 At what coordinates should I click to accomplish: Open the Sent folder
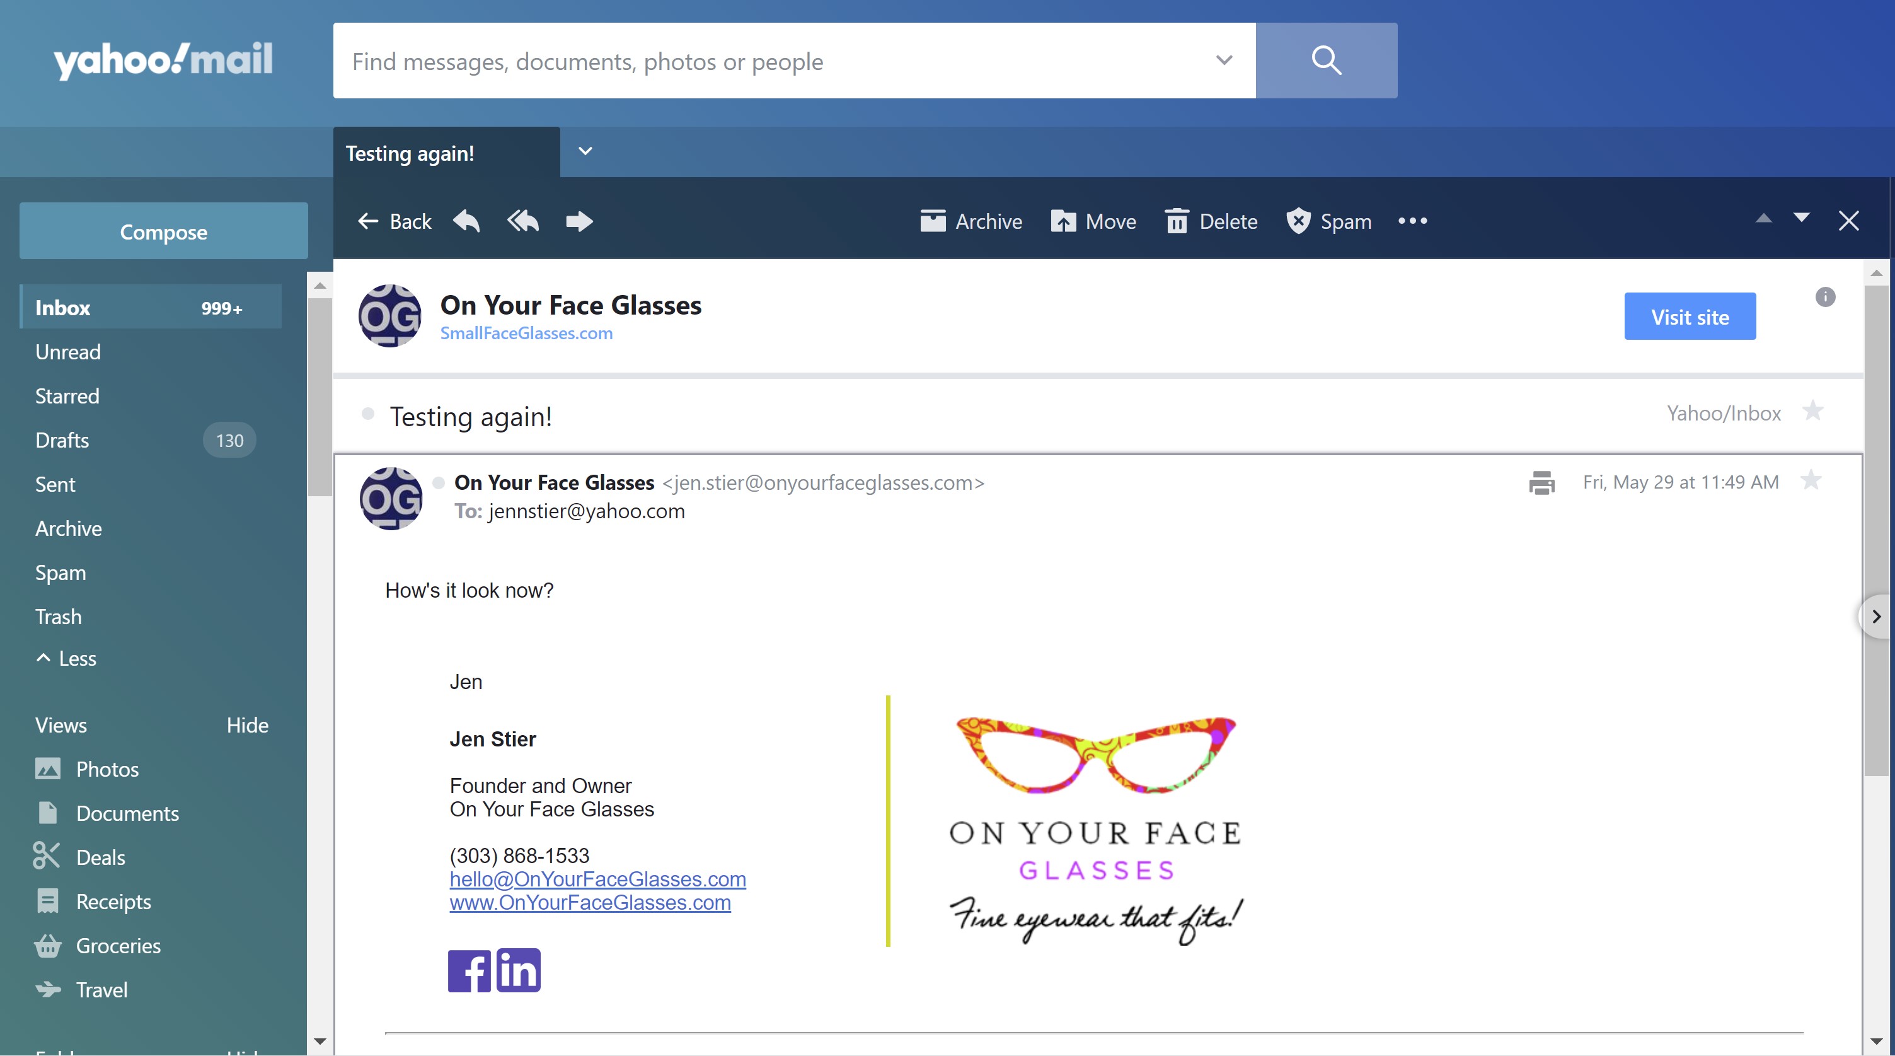55,484
